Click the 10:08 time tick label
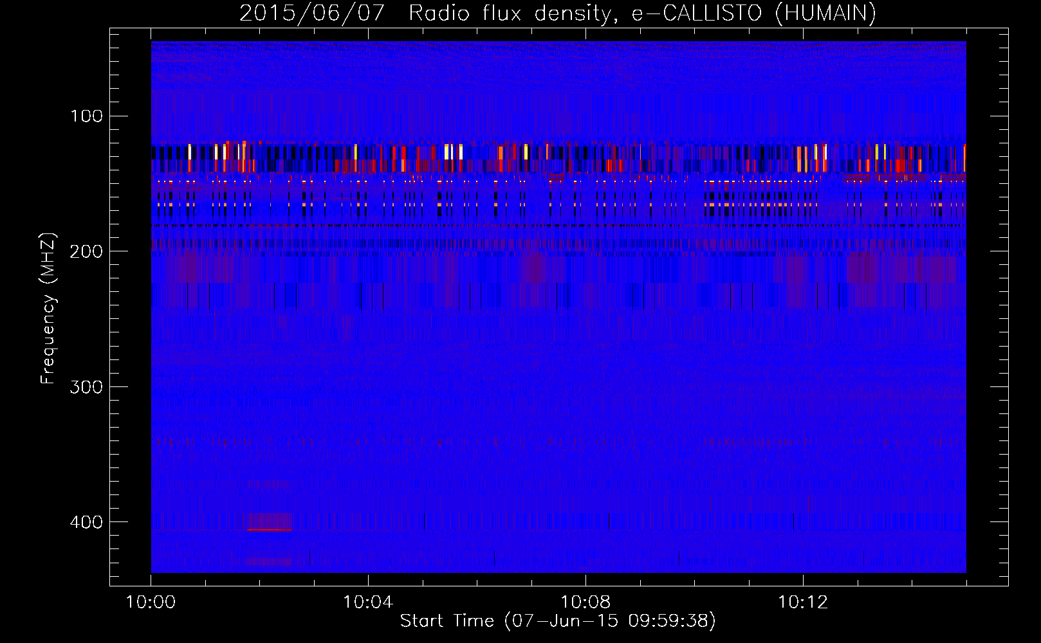Screen dimensions: 1041x643 (x=585, y=602)
